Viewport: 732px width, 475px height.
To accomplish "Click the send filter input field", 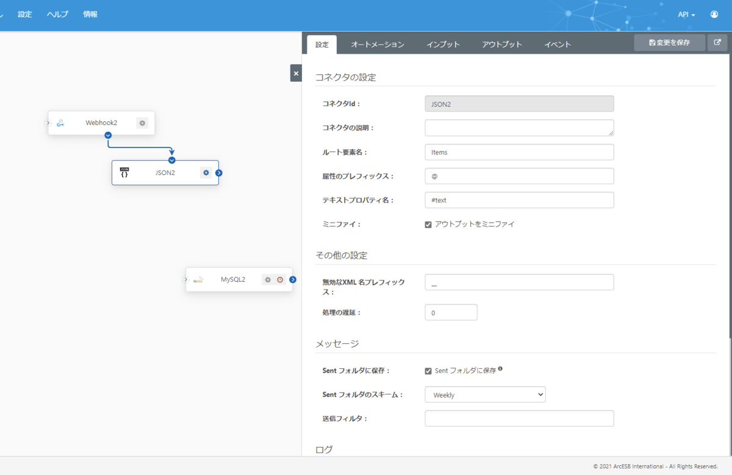I will [x=519, y=418].
